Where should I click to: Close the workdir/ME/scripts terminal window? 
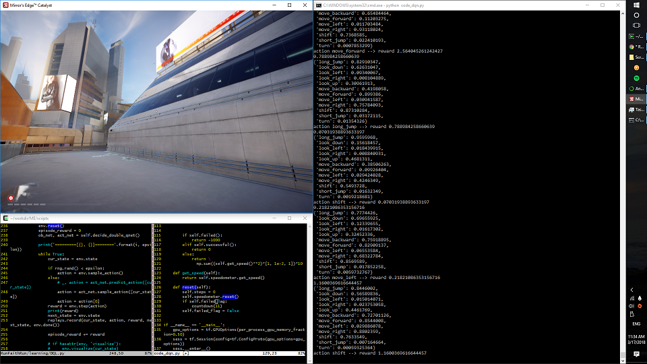[305, 218]
